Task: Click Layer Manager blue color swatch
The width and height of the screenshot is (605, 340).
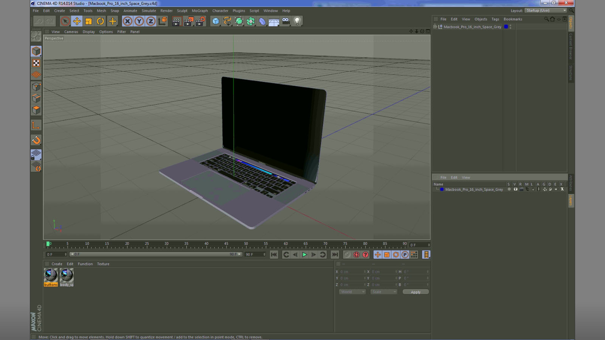Action: tap(442, 189)
